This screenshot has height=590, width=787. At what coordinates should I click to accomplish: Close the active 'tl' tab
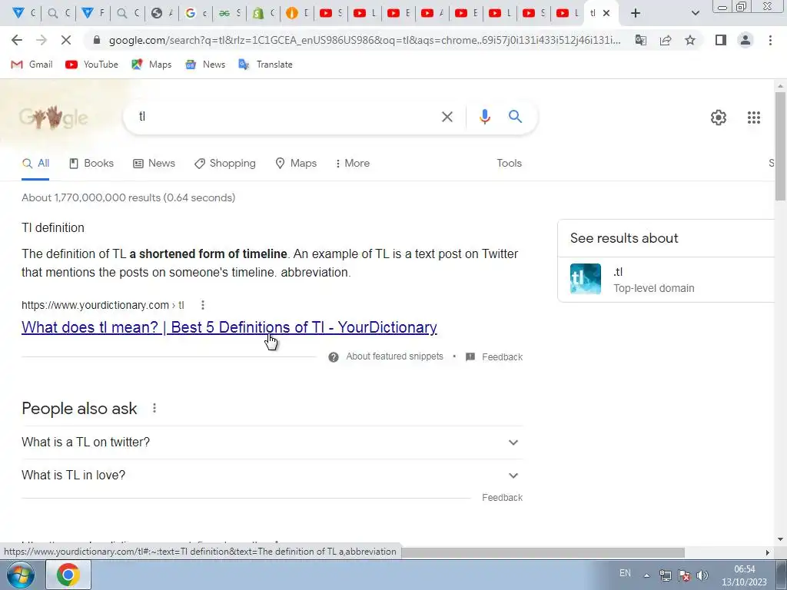click(606, 13)
